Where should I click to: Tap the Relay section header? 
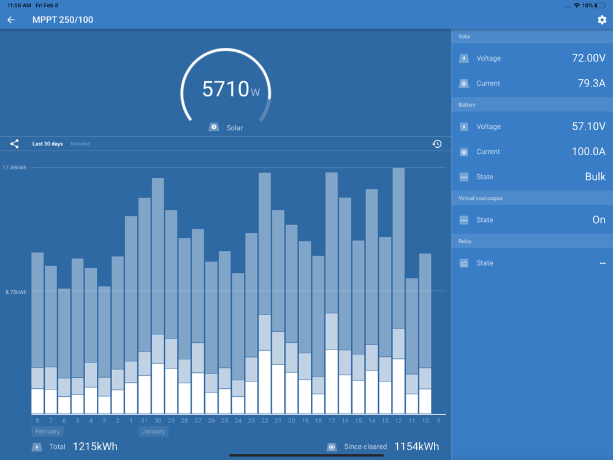point(532,241)
